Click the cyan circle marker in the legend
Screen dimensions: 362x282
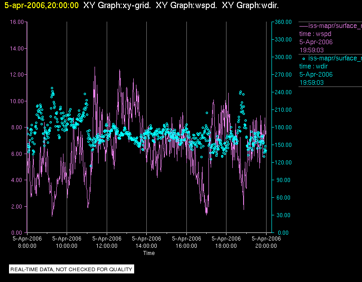(x=303, y=59)
